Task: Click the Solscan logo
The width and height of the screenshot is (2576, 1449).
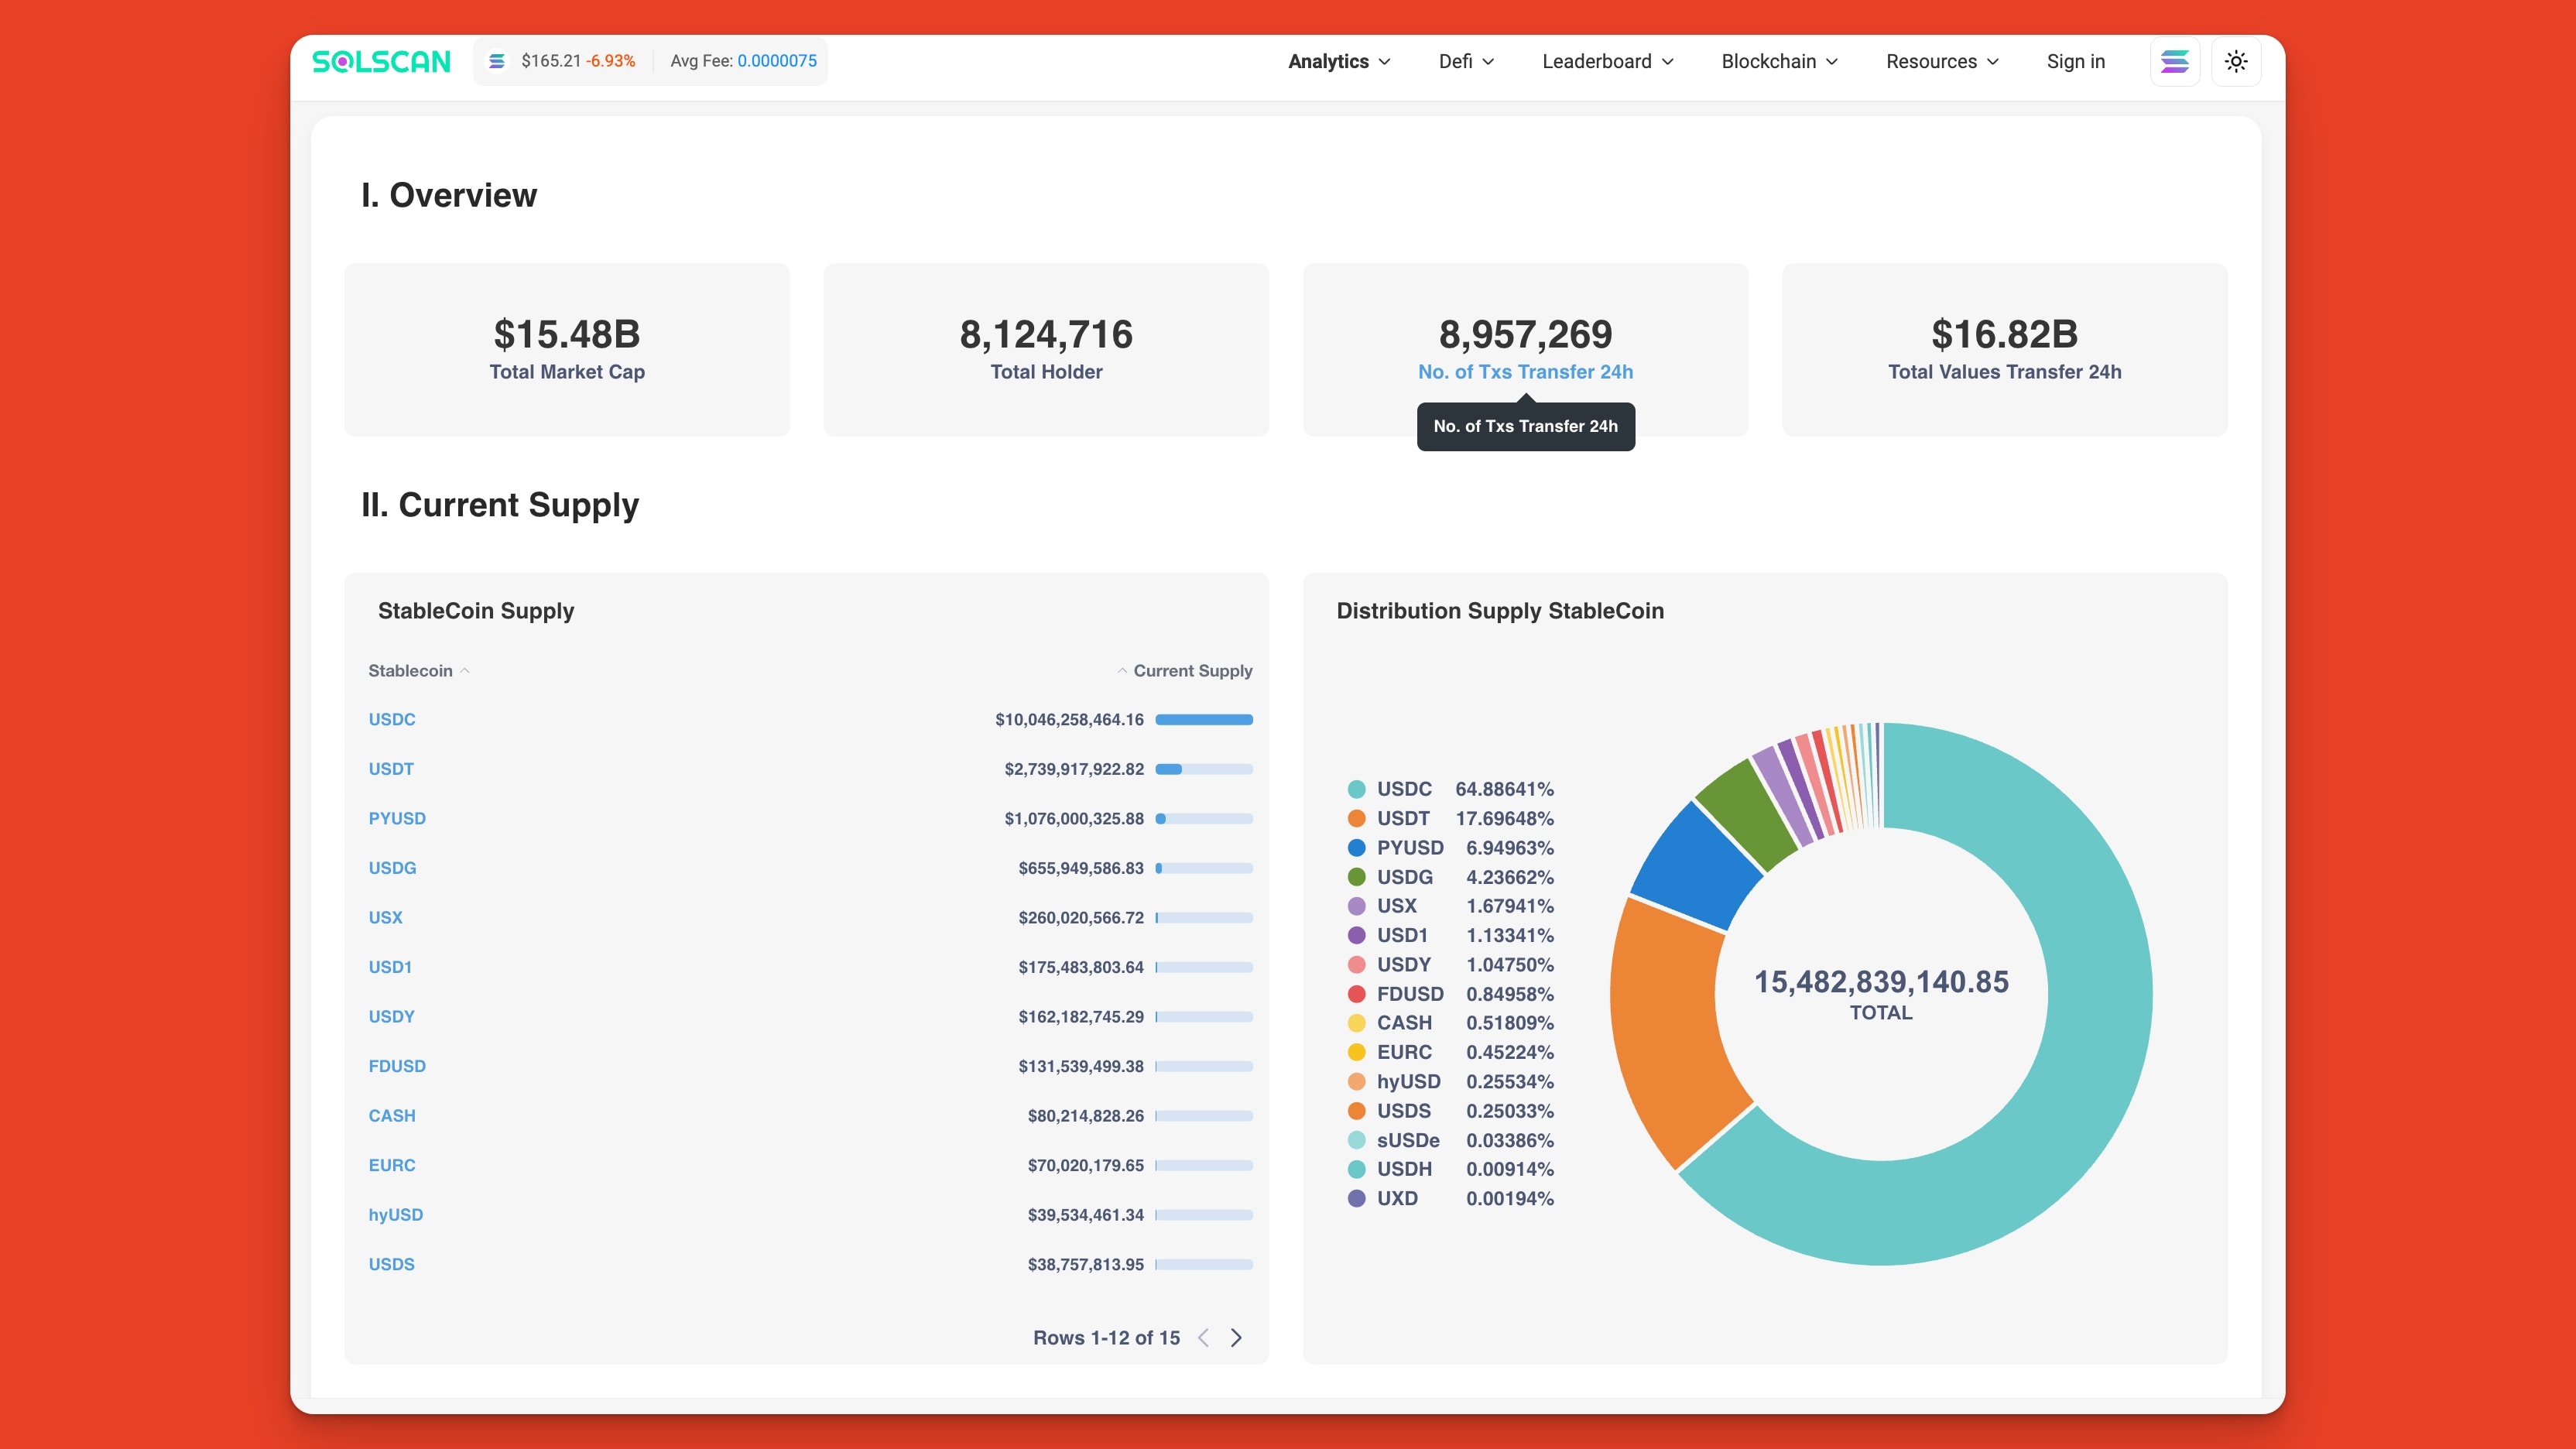Action: click(x=381, y=61)
